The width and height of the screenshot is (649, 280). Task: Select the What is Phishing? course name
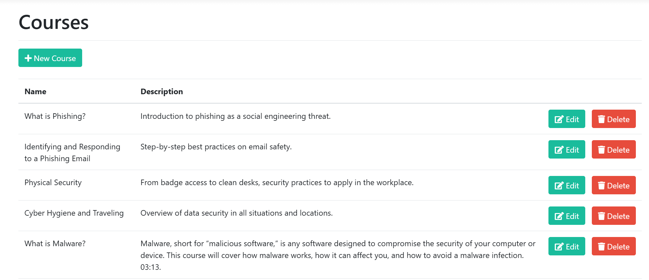55,116
